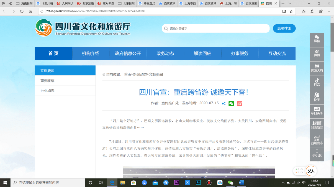Click the keyword search input field
This screenshot has width=334, height=187.
pyautogui.click(x=216, y=28)
